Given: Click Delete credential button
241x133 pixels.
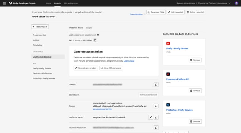Looking at the screenshot, I should tap(195, 12).
